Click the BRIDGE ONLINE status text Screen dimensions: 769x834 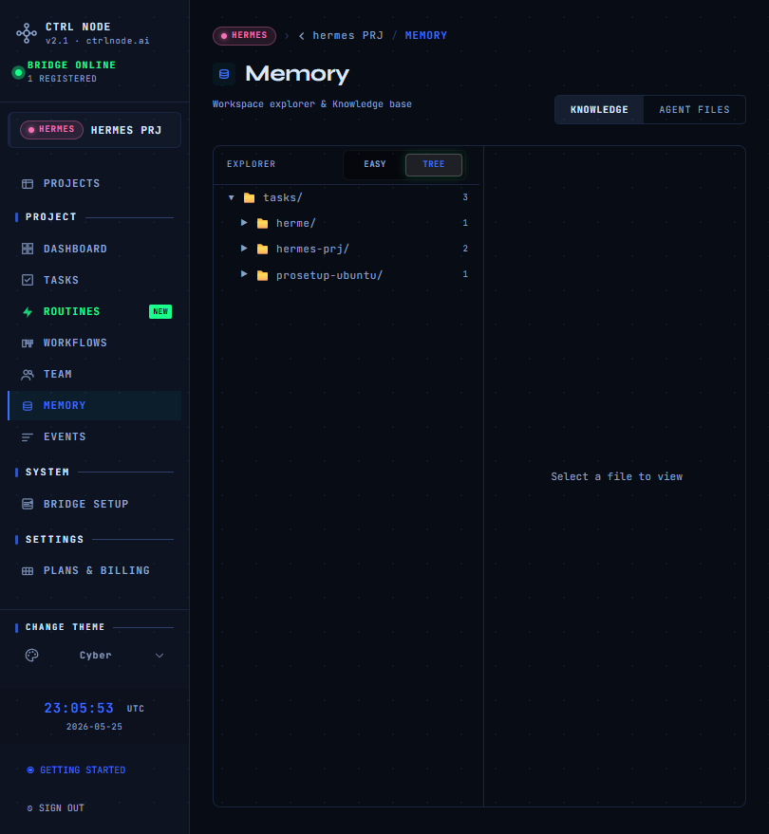(71, 65)
